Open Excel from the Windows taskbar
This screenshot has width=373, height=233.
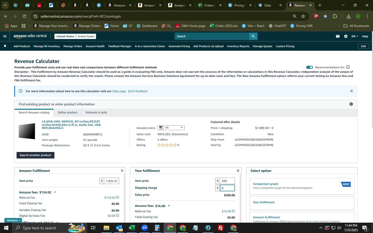[x=132, y=228]
